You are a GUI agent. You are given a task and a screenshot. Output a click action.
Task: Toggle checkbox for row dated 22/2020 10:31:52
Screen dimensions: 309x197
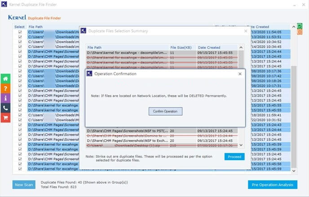coord(20,120)
